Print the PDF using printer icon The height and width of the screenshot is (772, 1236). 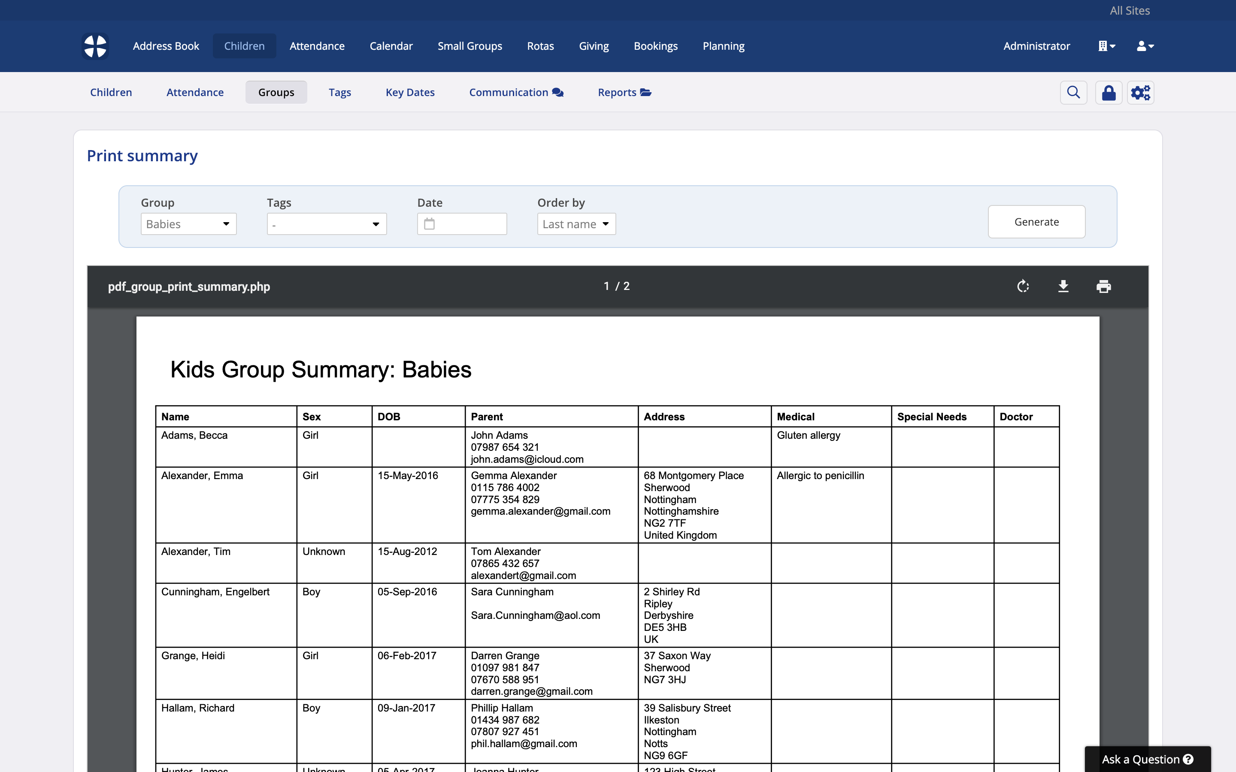pos(1103,286)
